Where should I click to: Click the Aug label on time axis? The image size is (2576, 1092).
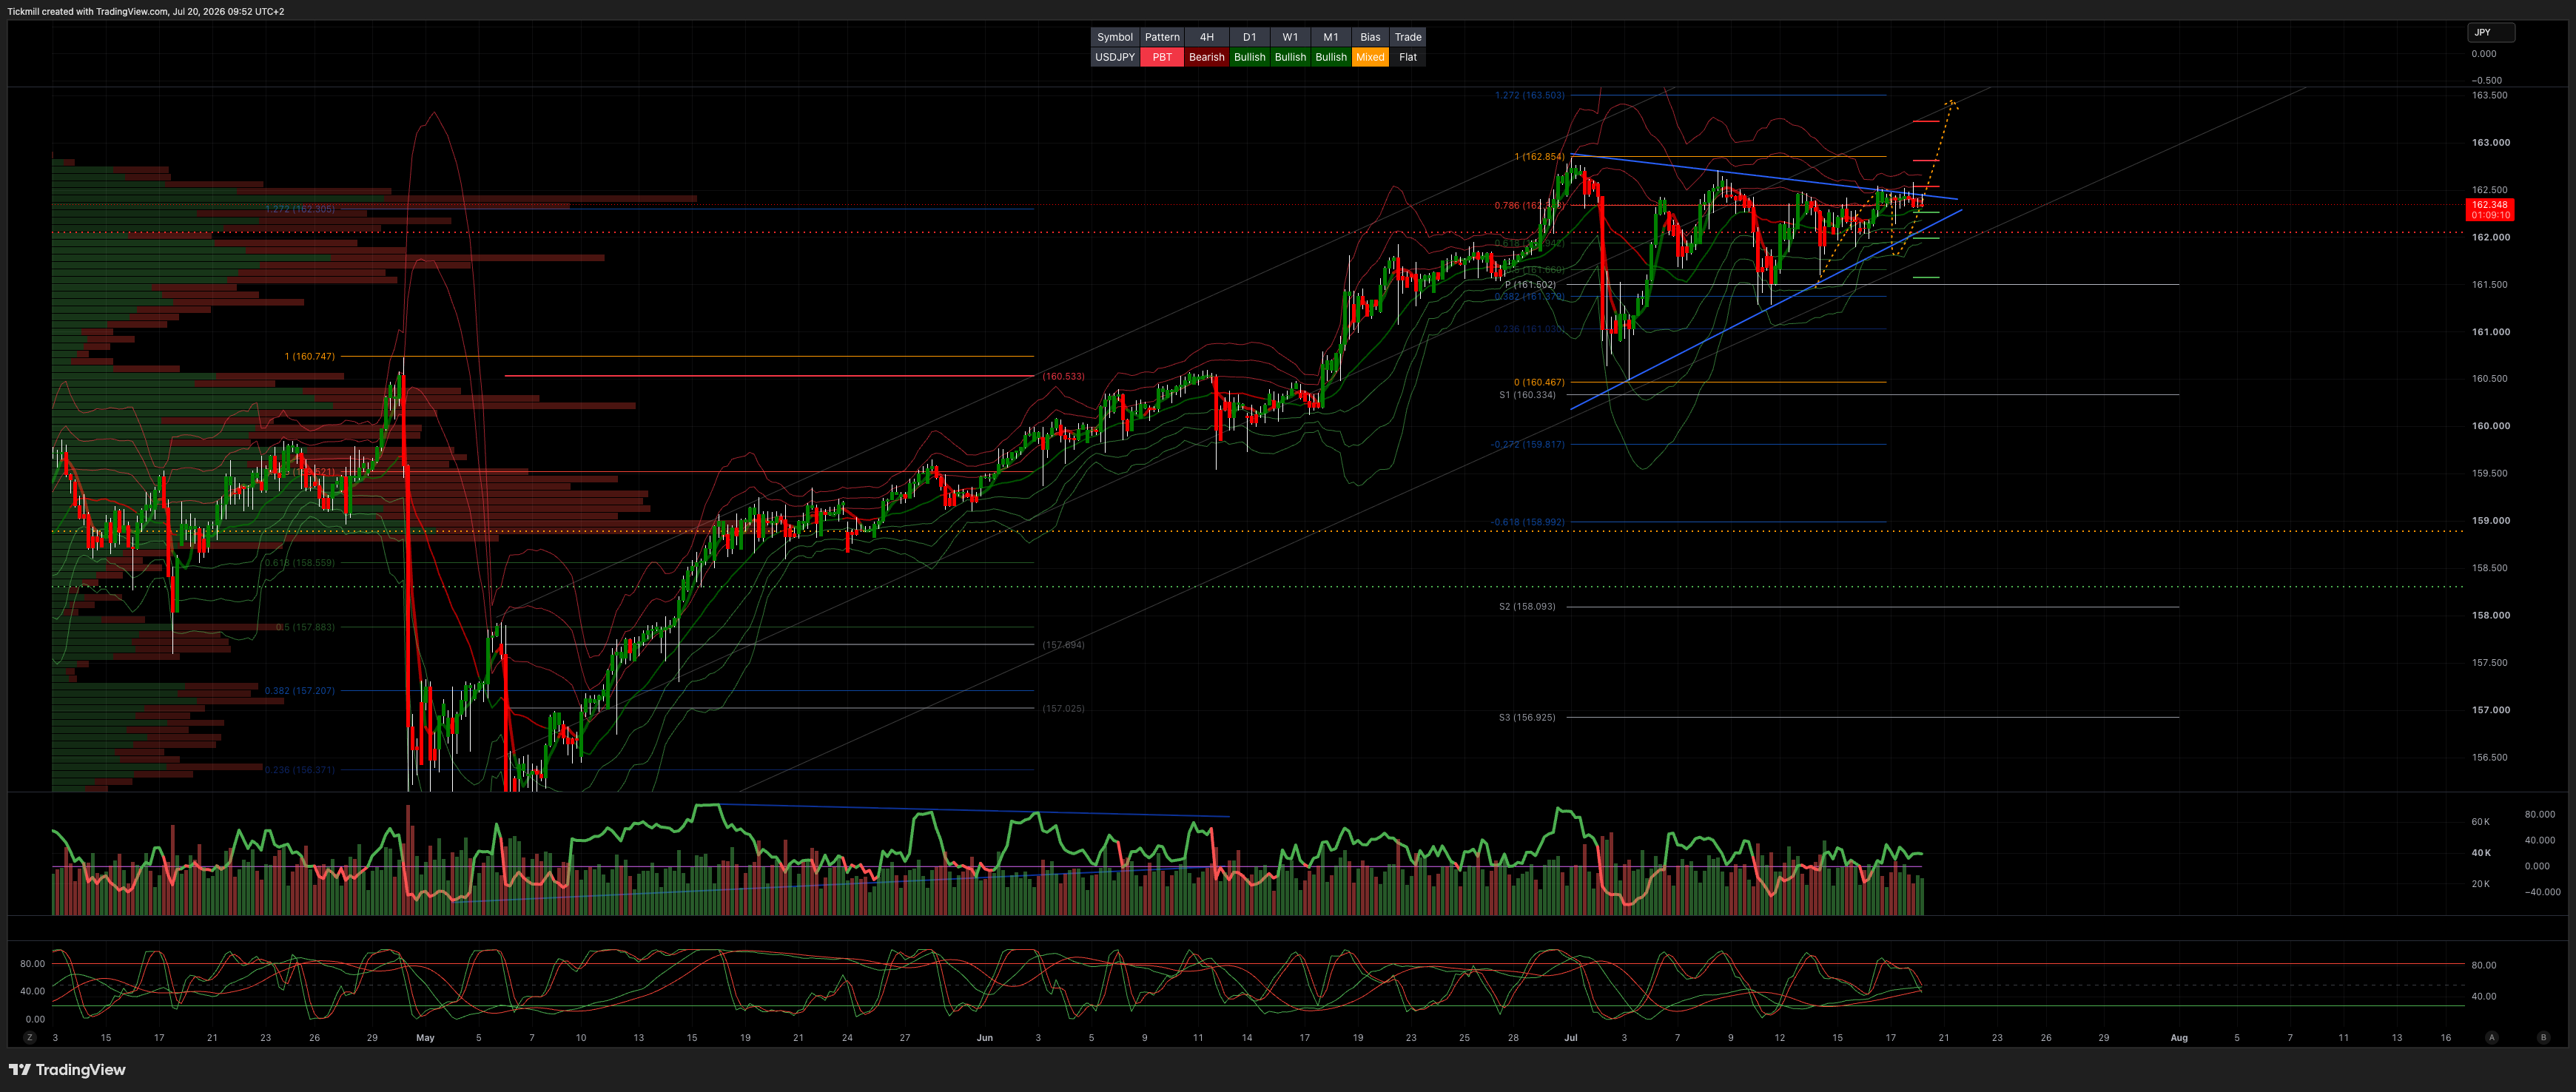click(2179, 1038)
